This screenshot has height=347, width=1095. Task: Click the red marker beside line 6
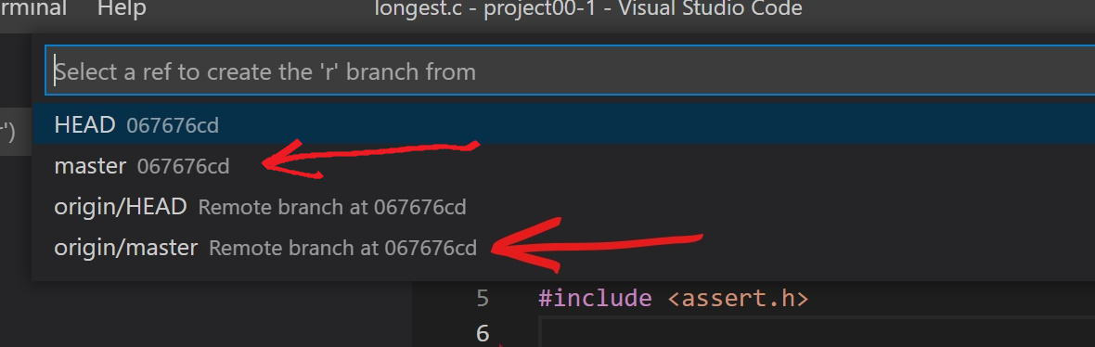[501, 345]
